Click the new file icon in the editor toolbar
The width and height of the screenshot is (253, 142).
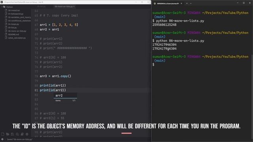tap(3, 134)
